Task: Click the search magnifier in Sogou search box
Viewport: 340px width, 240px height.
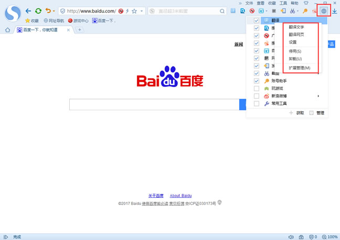Action: [222, 11]
